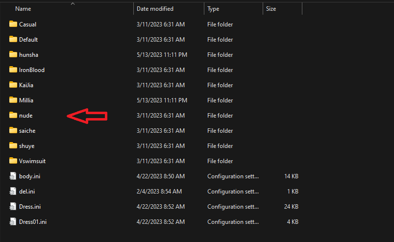394x242 pixels.
Task: Select the Dress.ini file icon
Action: (x=13, y=207)
